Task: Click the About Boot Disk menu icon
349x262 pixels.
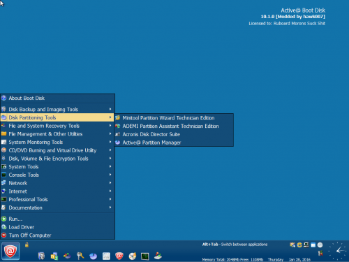Action: click(x=3, y=98)
